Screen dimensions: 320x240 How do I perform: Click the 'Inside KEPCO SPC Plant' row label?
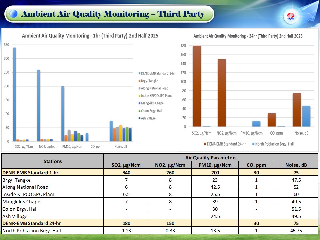click(29, 194)
